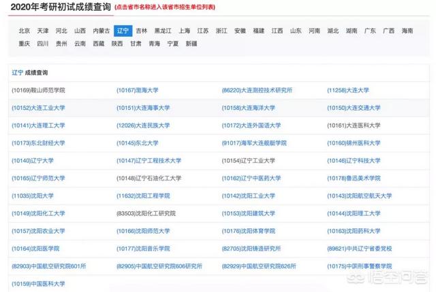This screenshot has height=292, width=436.
Task: Open (10167)渤海大学 score query
Action: (138, 90)
